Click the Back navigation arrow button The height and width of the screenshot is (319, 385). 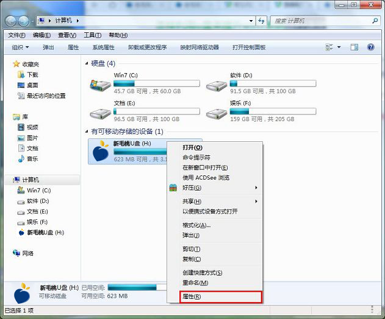(x=11, y=21)
